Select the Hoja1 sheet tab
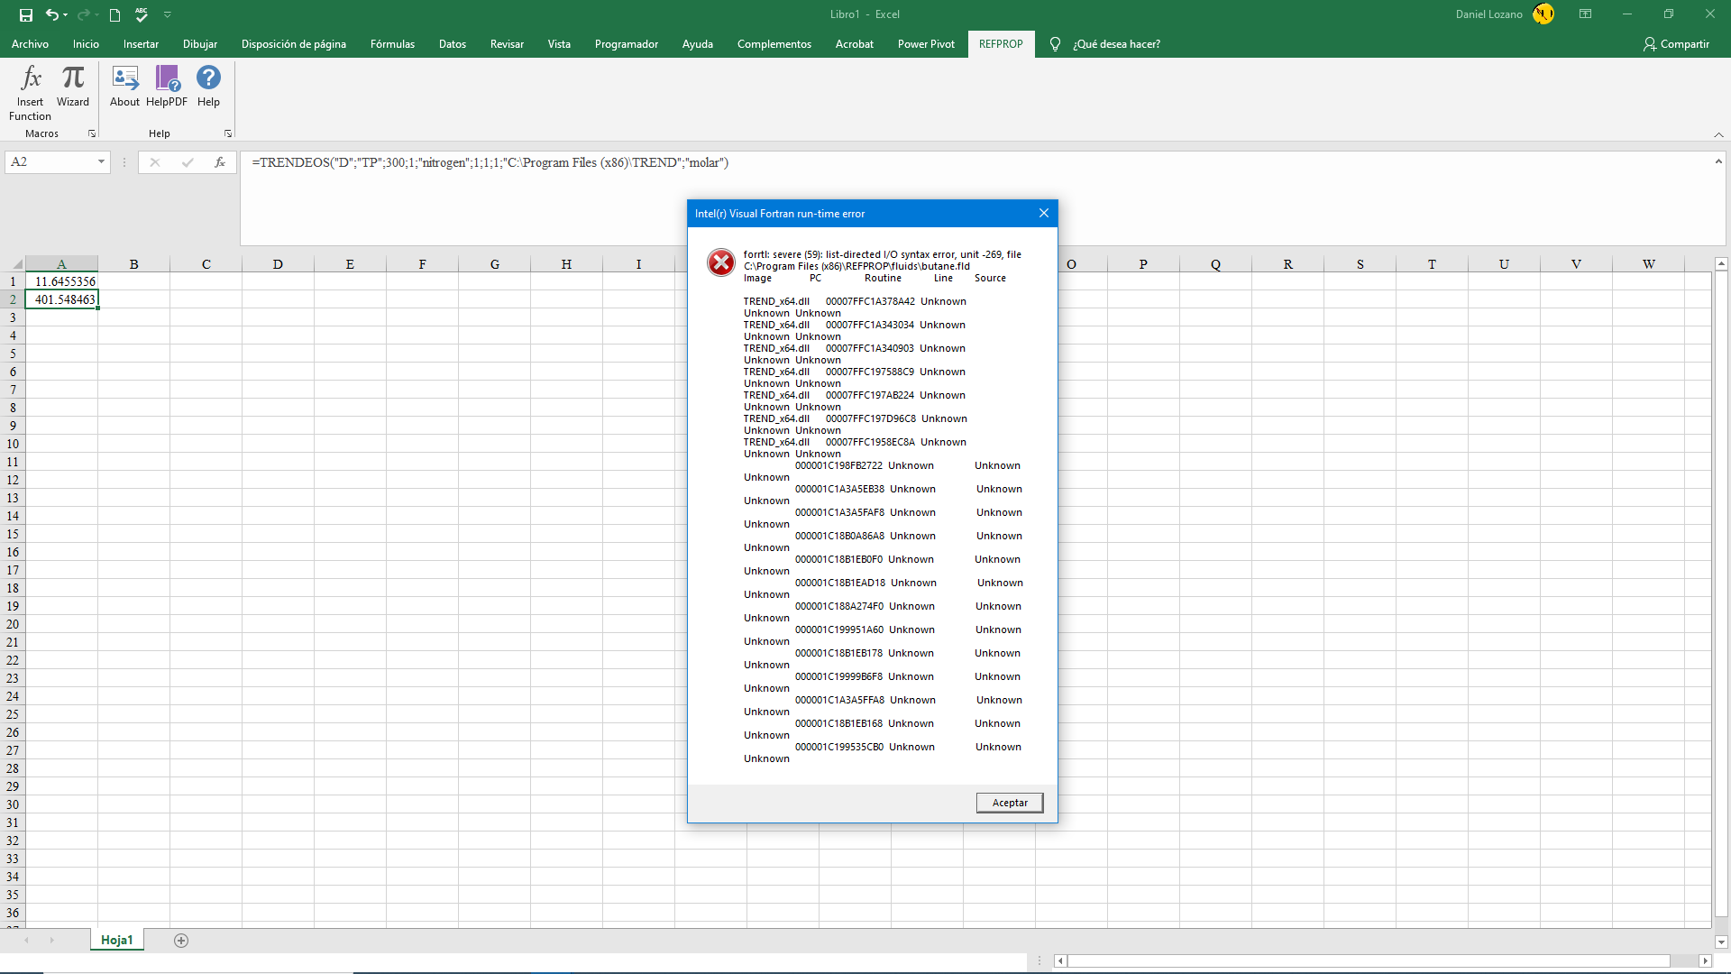Image resolution: width=1731 pixels, height=974 pixels. [117, 940]
